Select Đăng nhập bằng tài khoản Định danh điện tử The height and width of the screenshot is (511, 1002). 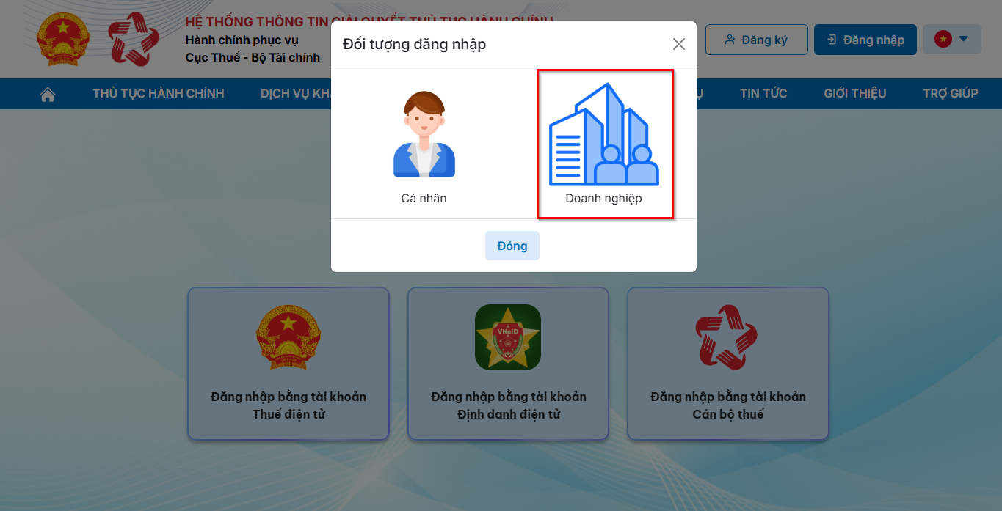click(x=508, y=364)
